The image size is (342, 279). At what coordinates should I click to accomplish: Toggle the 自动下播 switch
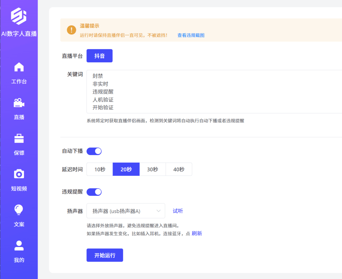point(94,151)
